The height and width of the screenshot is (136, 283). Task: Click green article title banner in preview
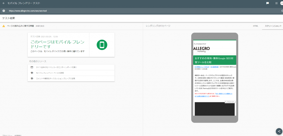click(x=214, y=60)
